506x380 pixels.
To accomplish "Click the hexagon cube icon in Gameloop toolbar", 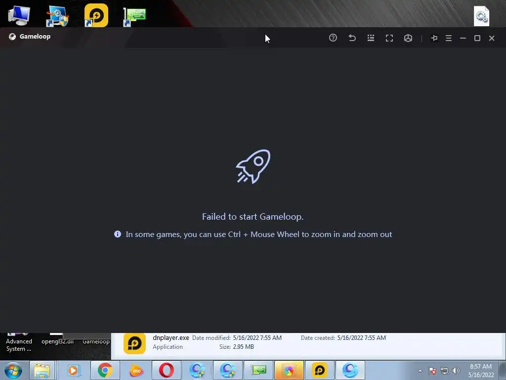I will (408, 38).
